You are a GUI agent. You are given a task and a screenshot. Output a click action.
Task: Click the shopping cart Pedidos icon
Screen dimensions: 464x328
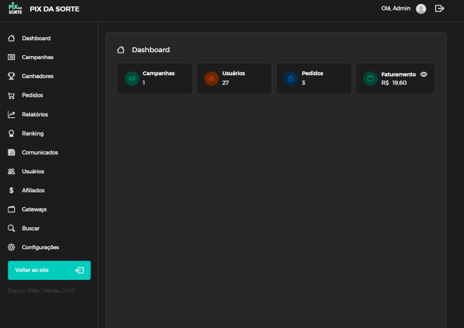click(11, 96)
